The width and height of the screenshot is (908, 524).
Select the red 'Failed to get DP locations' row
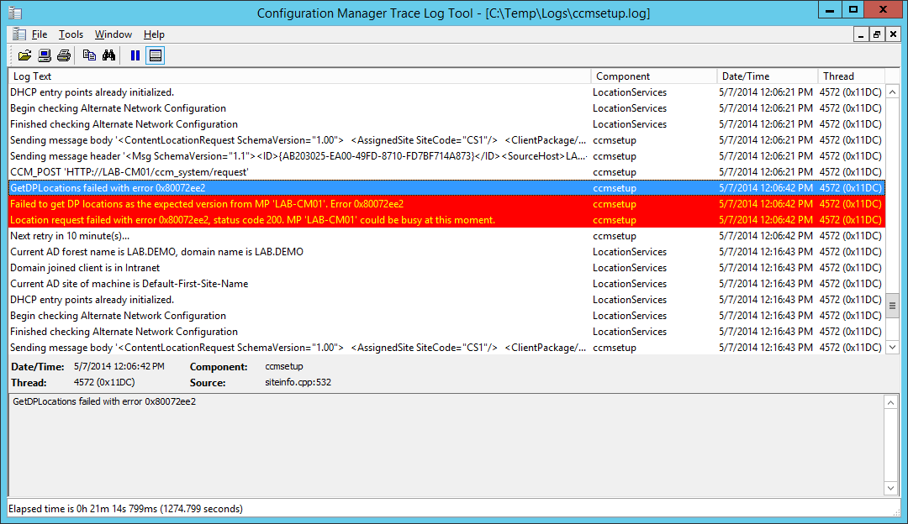pos(446,204)
